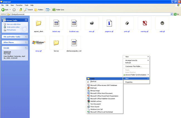181x118 pixels.
Task: Create a Microsoft Office Excel Worksheet
Action: click(105, 112)
